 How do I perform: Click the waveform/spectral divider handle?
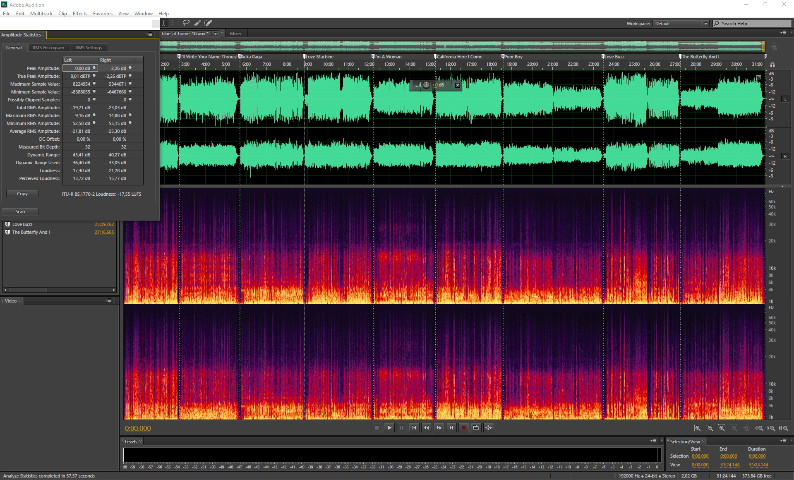point(457,187)
